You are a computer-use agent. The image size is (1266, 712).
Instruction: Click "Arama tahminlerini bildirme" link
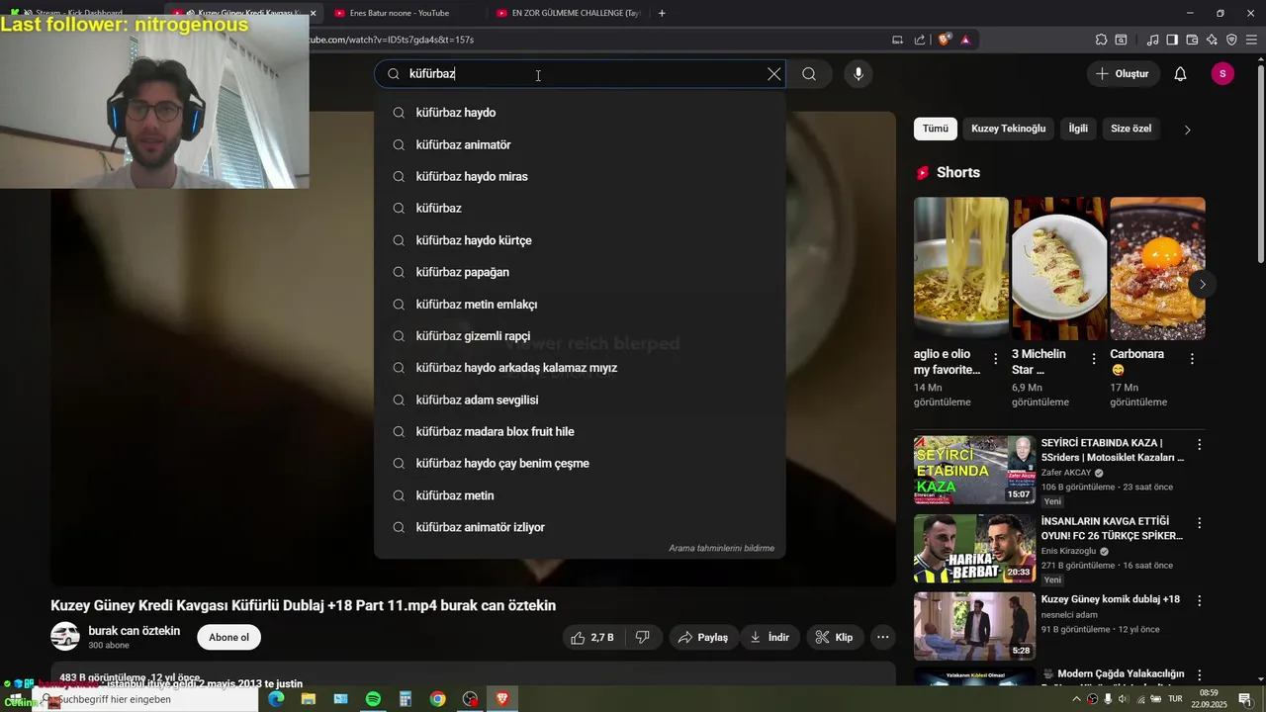click(721, 548)
